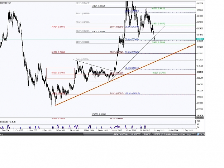Click the green 76.40% Fibonacci label near 0.783
The height and width of the screenshot is (168, 224).
click(x=158, y=42)
